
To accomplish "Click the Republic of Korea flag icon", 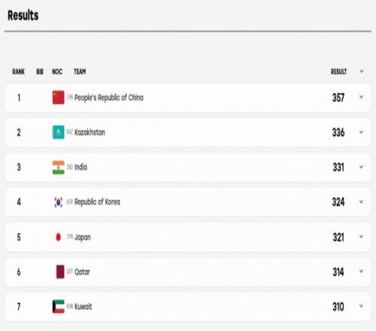I will point(58,202).
